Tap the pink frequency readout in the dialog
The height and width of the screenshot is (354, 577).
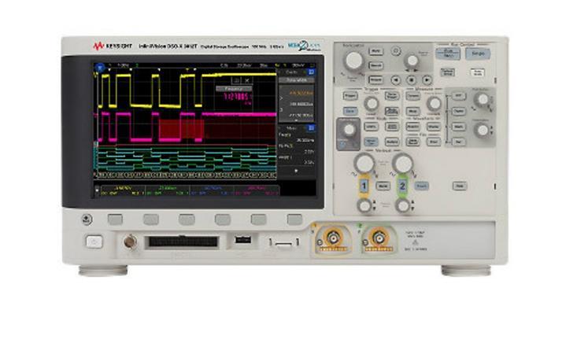(238, 97)
